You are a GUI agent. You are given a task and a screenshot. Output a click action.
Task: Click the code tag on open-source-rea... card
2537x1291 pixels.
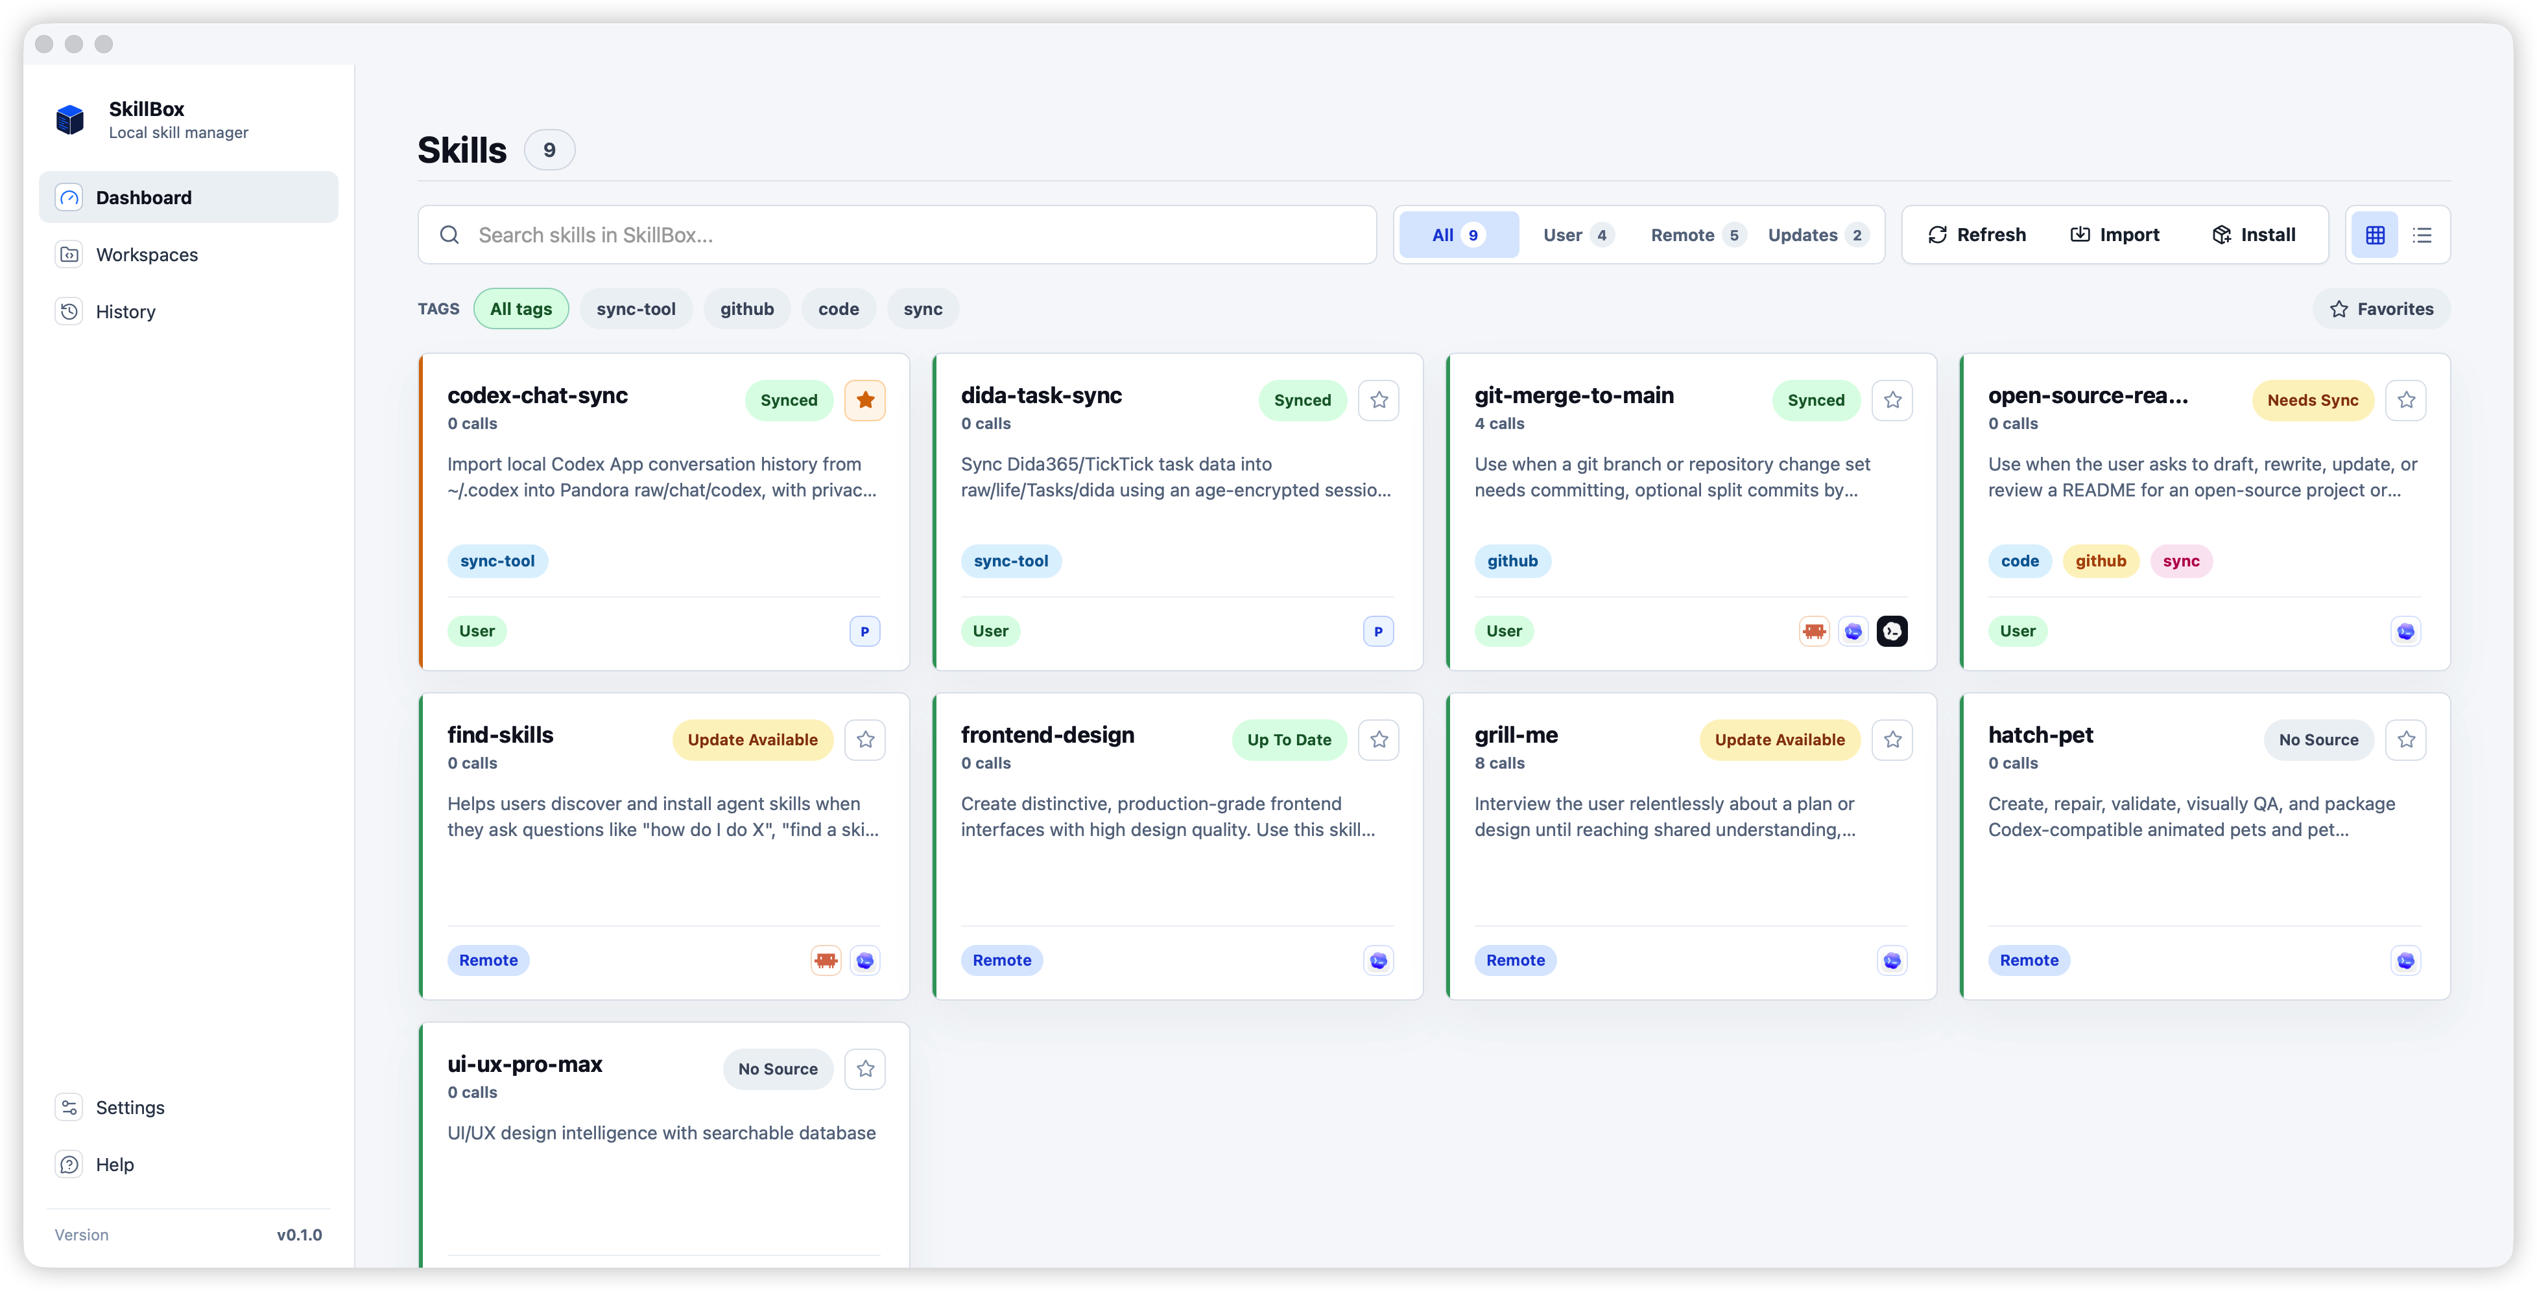(2019, 561)
